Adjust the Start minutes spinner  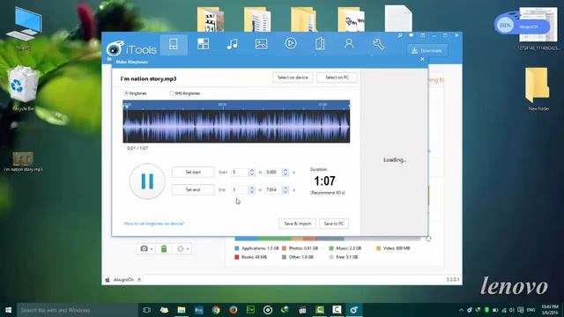pos(252,173)
